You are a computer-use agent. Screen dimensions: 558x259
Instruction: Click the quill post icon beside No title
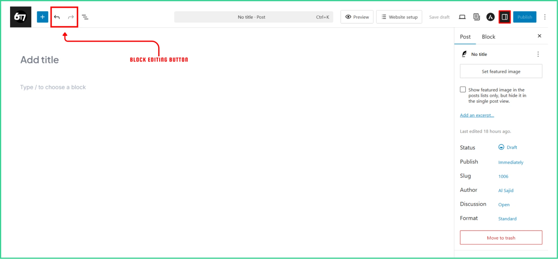click(x=464, y=54)
